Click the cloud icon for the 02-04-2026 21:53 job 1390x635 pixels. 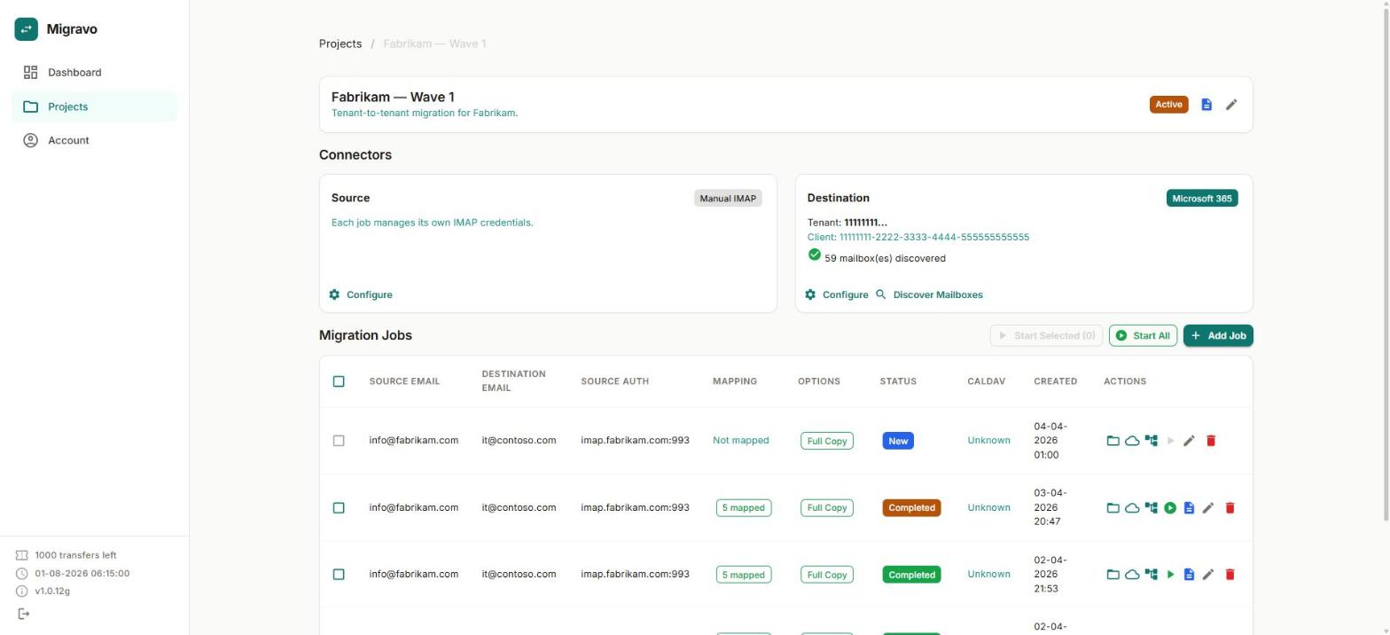(x=1132, y=575)
